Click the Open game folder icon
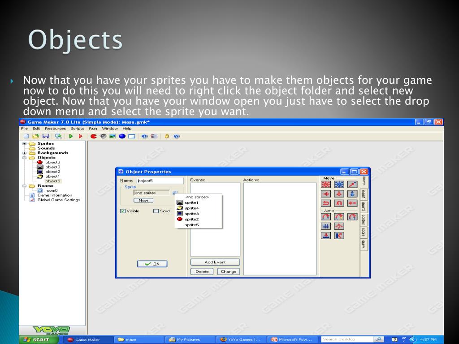 pos(36,136)
